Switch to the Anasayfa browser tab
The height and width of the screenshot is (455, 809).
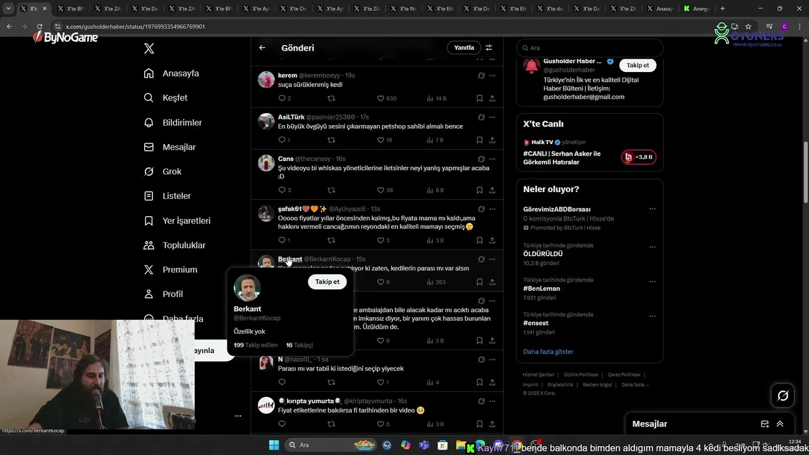click(x=660, y=9)
